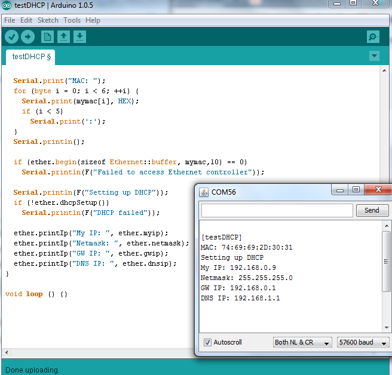Click the serial output scrollbar thumb
Viewport: 392px width, 375px height.
click(x=387, y=262)
